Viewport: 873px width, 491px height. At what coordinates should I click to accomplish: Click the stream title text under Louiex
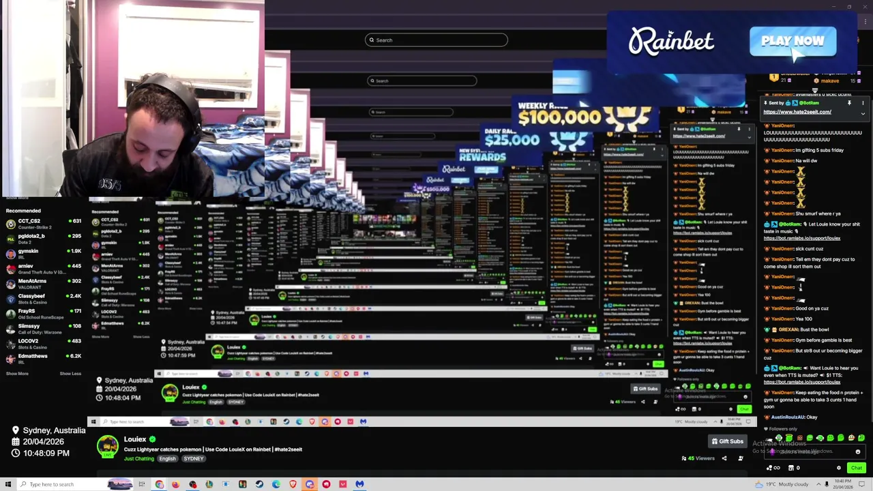213,449
